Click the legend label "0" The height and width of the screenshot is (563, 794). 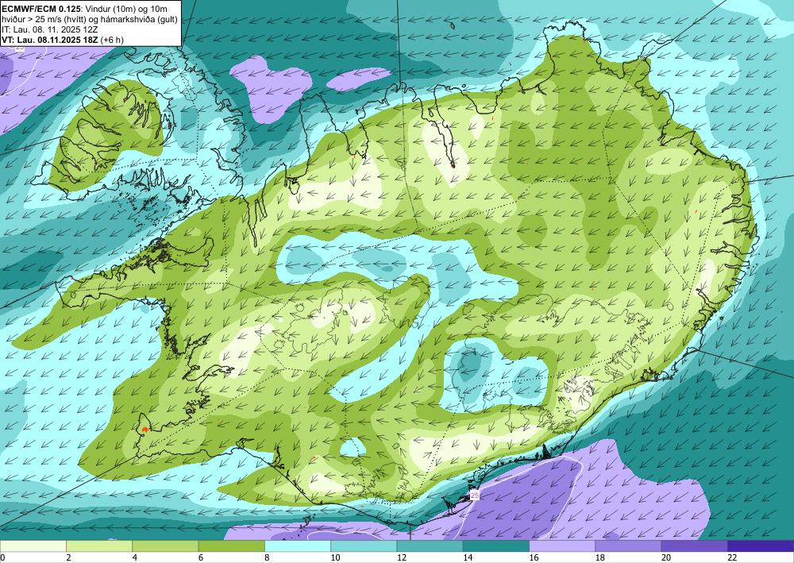pos(2,557)
